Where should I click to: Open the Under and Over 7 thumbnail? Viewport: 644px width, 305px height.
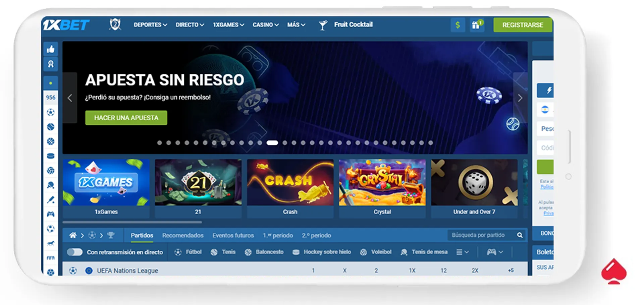(x=474, y=188)
